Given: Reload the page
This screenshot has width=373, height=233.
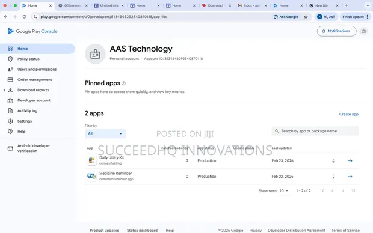Looking at the screenshot, I should click(24, 17).
